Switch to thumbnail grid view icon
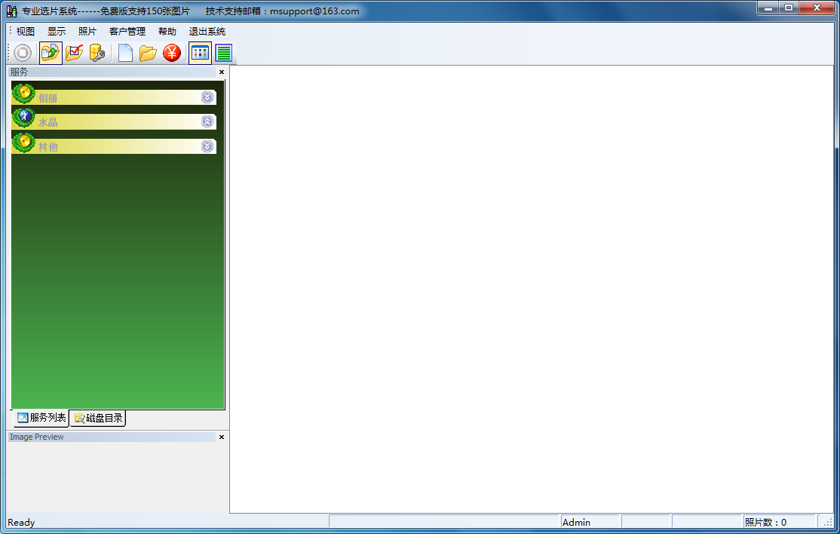 point(200,53)
